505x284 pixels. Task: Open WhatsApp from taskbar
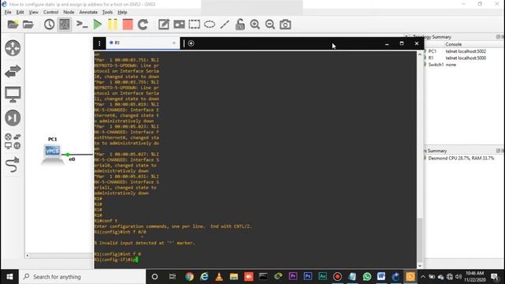tap(366, 277)
